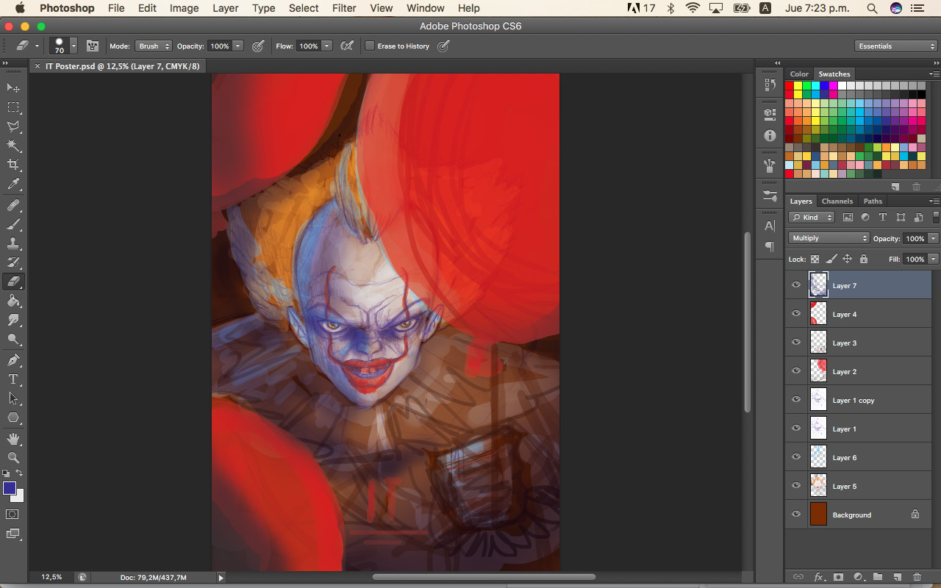Select the Pen tool

click(13, 360)
